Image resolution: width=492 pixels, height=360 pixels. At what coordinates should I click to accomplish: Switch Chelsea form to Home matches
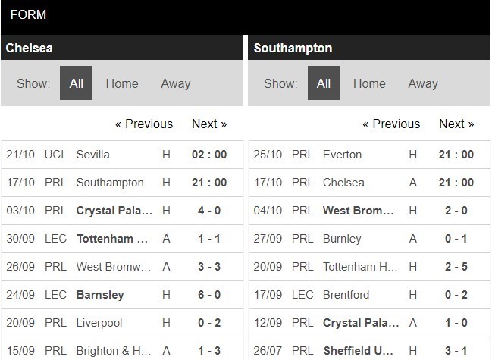[122, 83]
